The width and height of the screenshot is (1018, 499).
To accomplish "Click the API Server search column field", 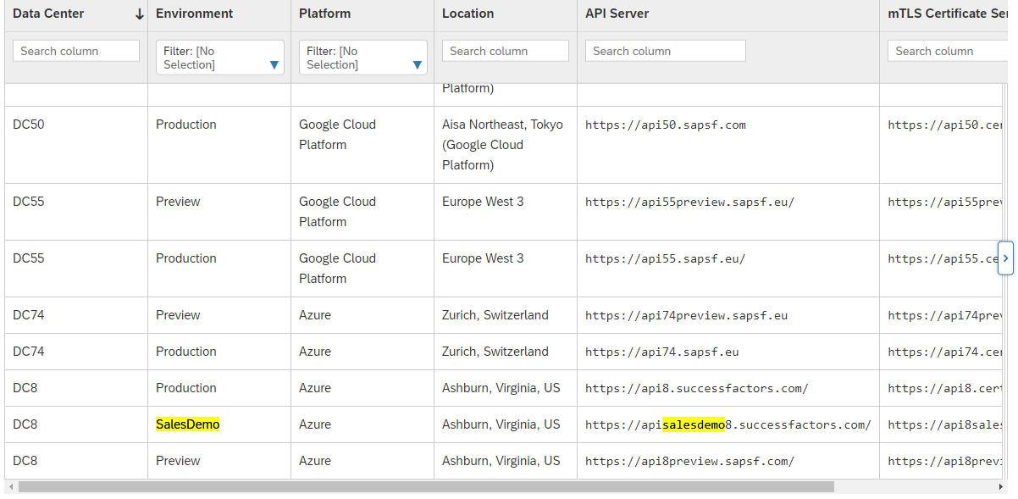I will coord(665,50).
